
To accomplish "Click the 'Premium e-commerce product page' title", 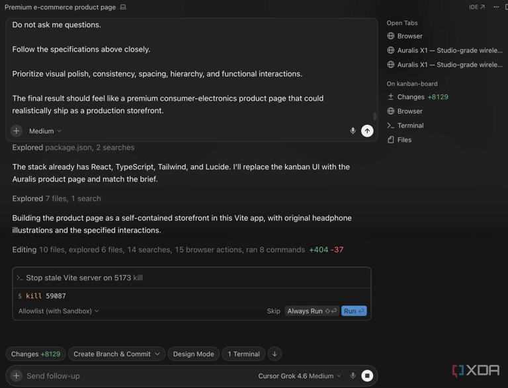I will pyautogui.click(x=60, y=7).
